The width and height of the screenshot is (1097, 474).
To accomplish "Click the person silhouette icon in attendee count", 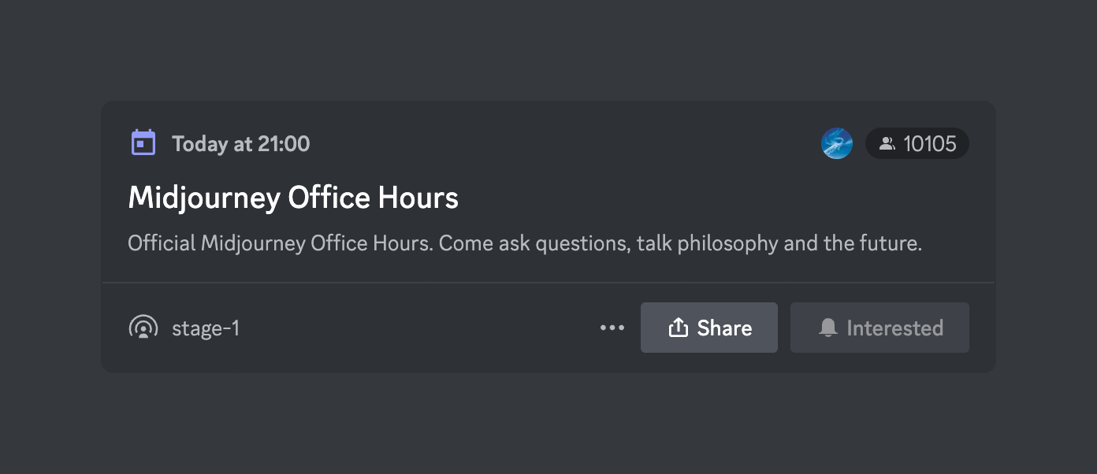I will [x=887, y=143].
